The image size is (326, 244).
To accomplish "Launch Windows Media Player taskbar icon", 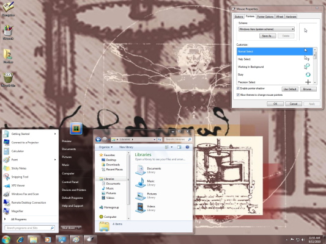I will (48, 240).
